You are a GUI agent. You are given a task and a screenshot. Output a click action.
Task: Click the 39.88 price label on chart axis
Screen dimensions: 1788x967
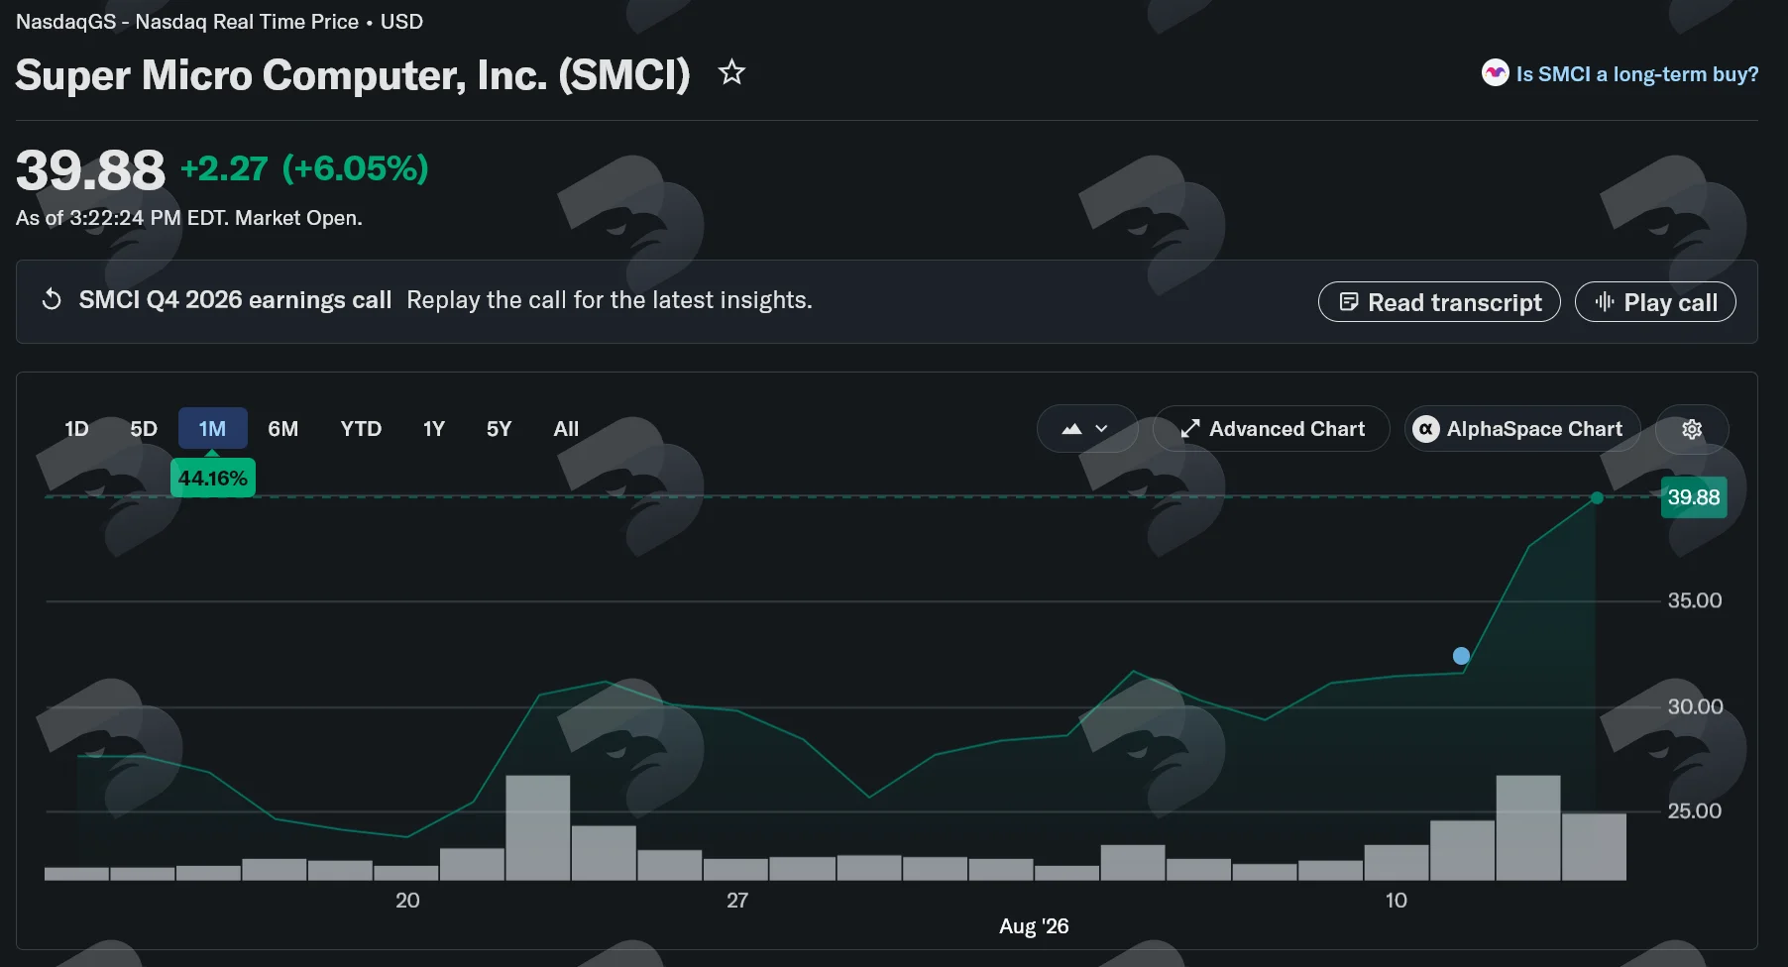click(x=1694, y=497)
